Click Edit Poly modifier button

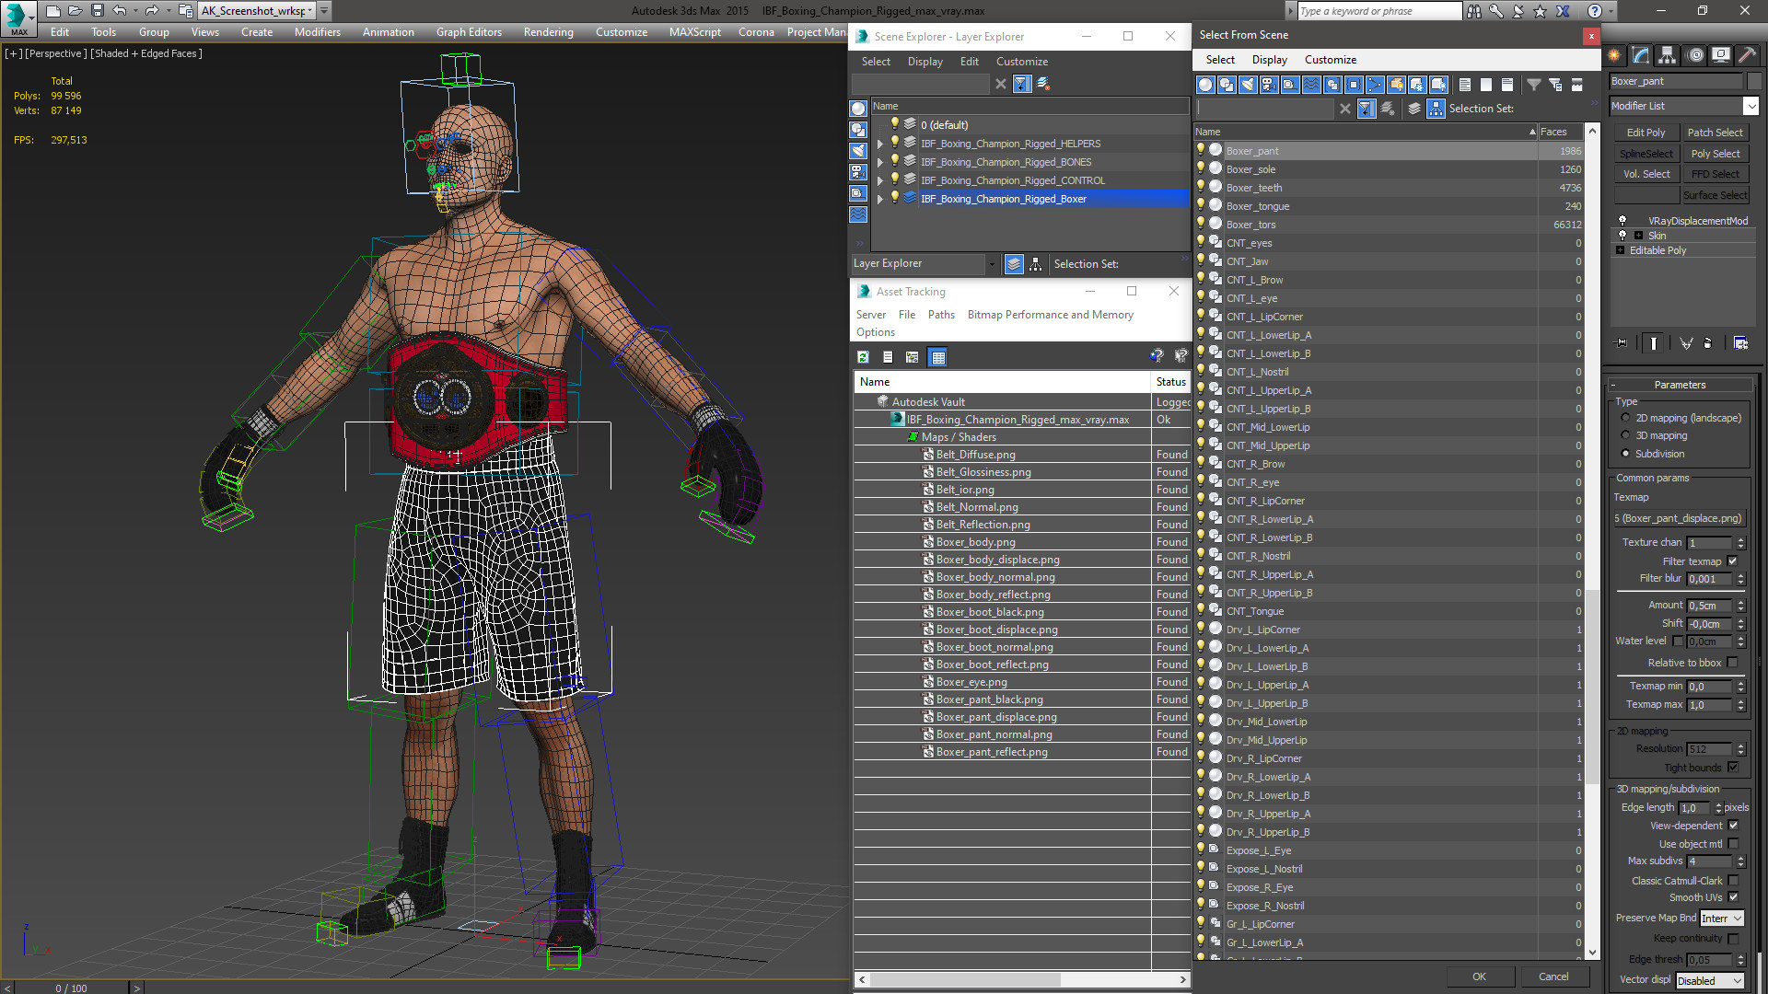click(x=1646, y=133)
